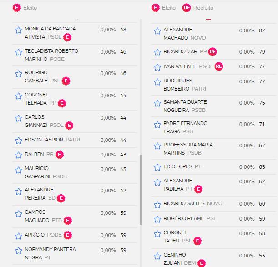Click Eleito badge next to Aprígio
This screenshot has height=267, width=278.
[x=68, y=235]
